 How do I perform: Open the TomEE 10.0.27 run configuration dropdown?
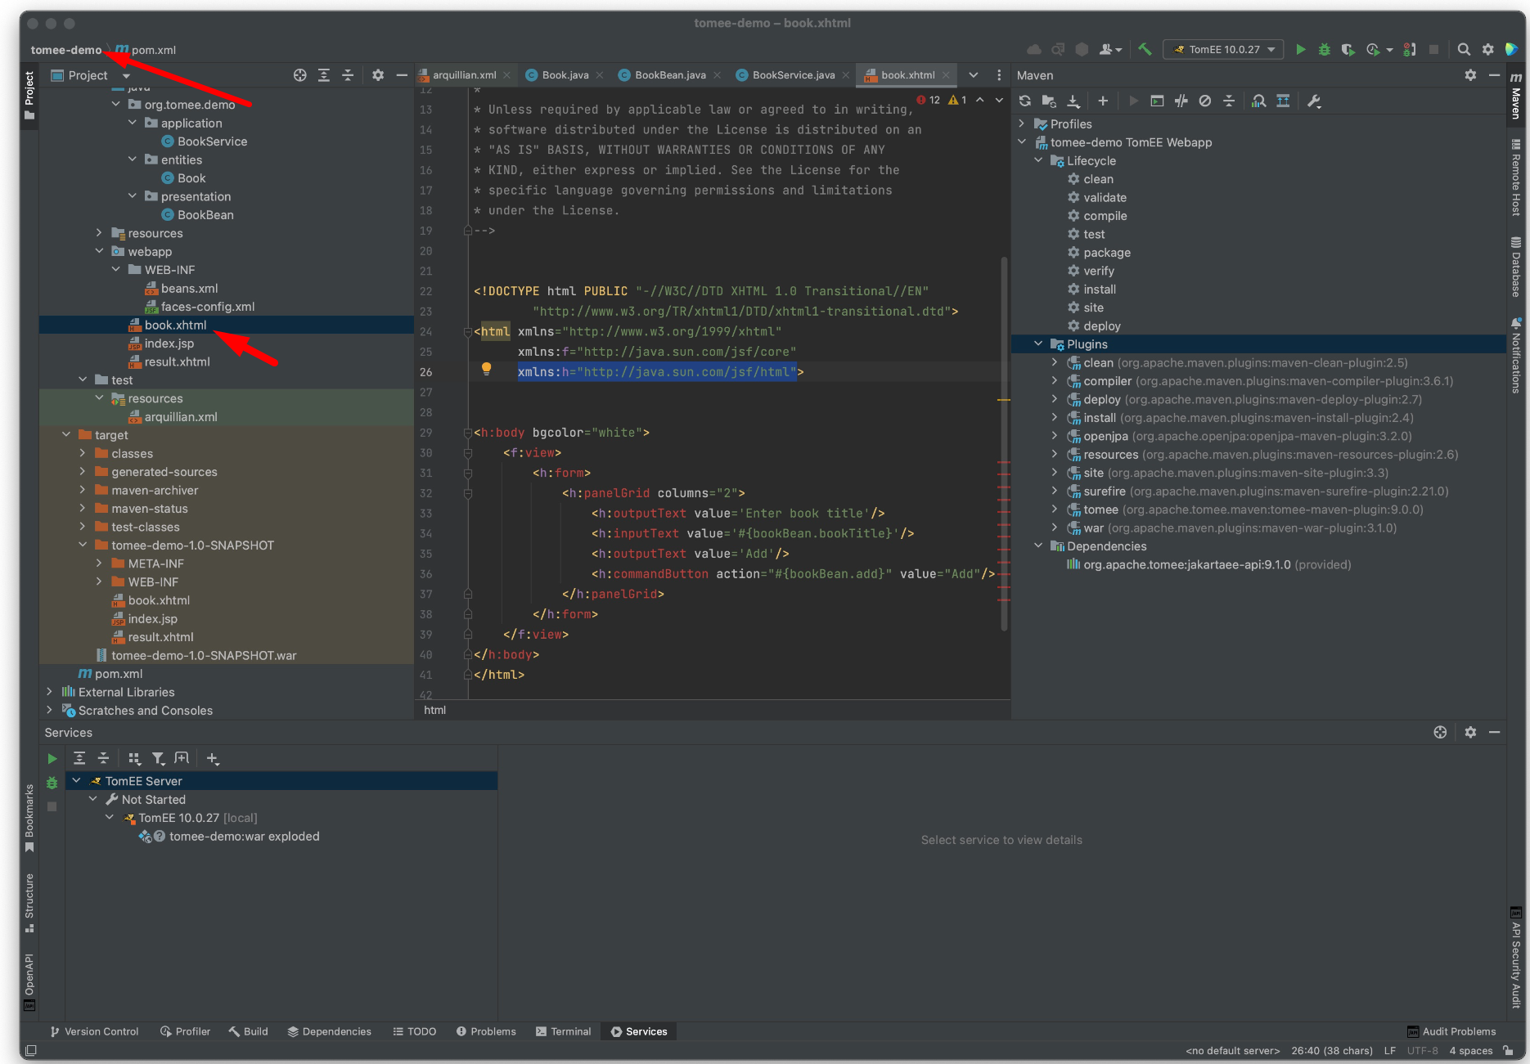coord(1224,50)
